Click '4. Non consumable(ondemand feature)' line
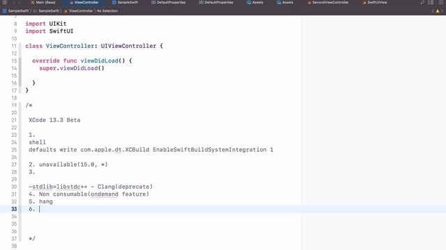The height and width of the screenshot is (250, 446). 89,194
